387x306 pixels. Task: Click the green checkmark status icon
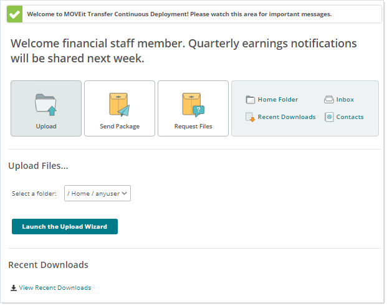tap(14, 14)
